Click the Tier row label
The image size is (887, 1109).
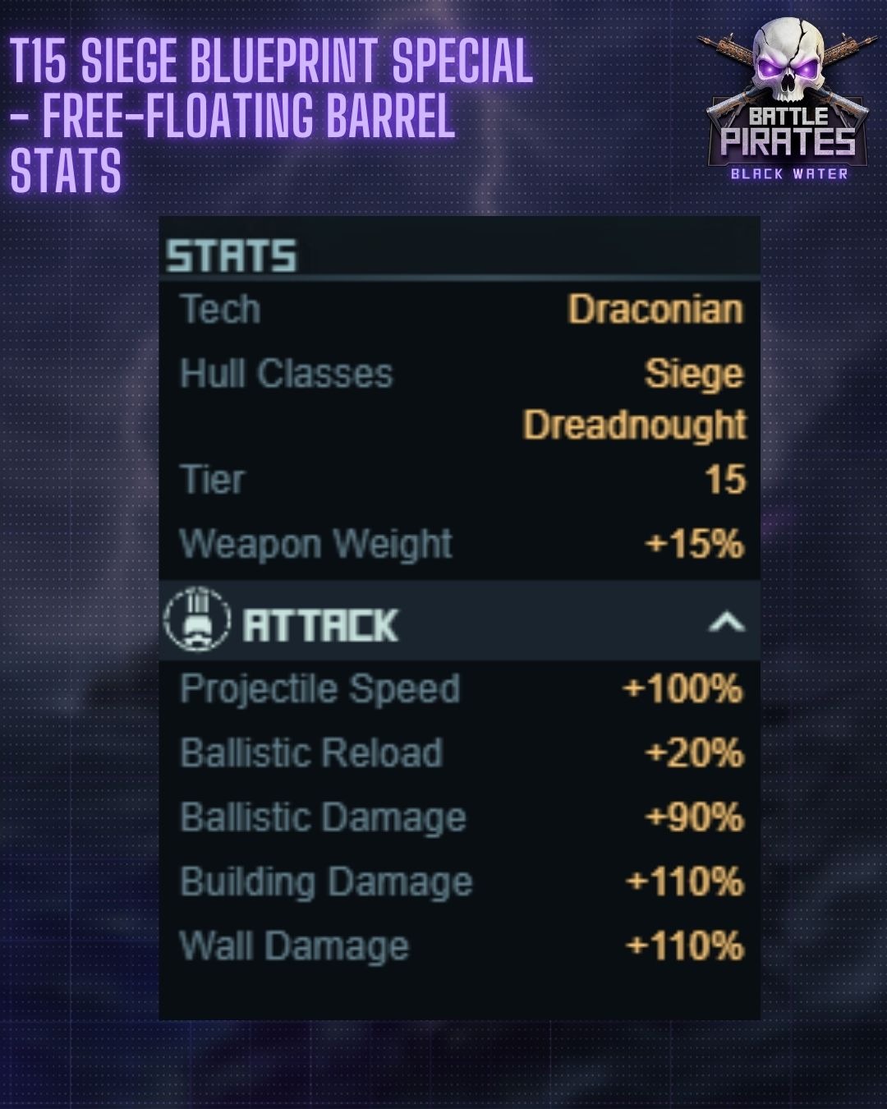tap(212, 479)
